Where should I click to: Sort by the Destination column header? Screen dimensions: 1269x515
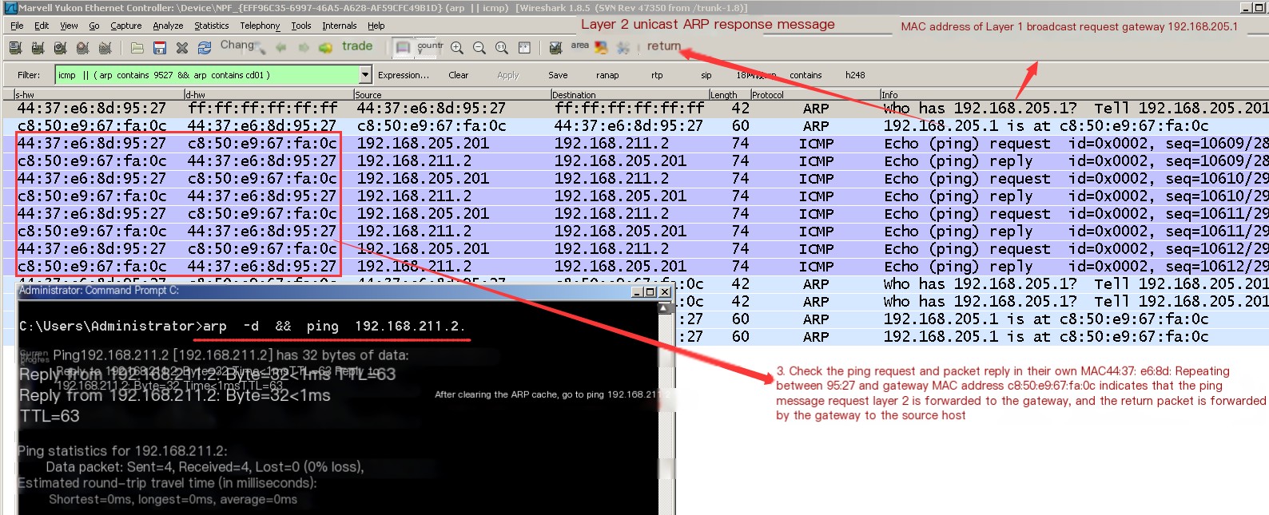point(630,95)
